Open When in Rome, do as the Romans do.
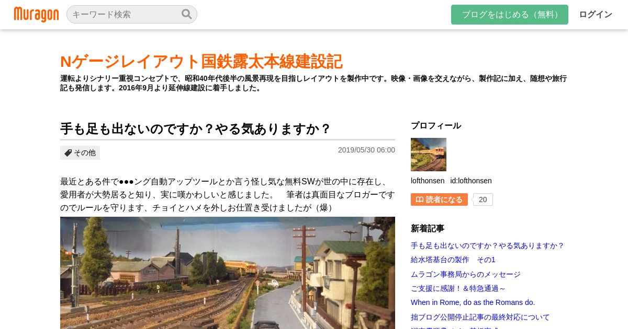 coord(473,302)
